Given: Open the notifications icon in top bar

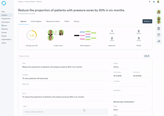Looking at the screenshot, I should [154, 2].
